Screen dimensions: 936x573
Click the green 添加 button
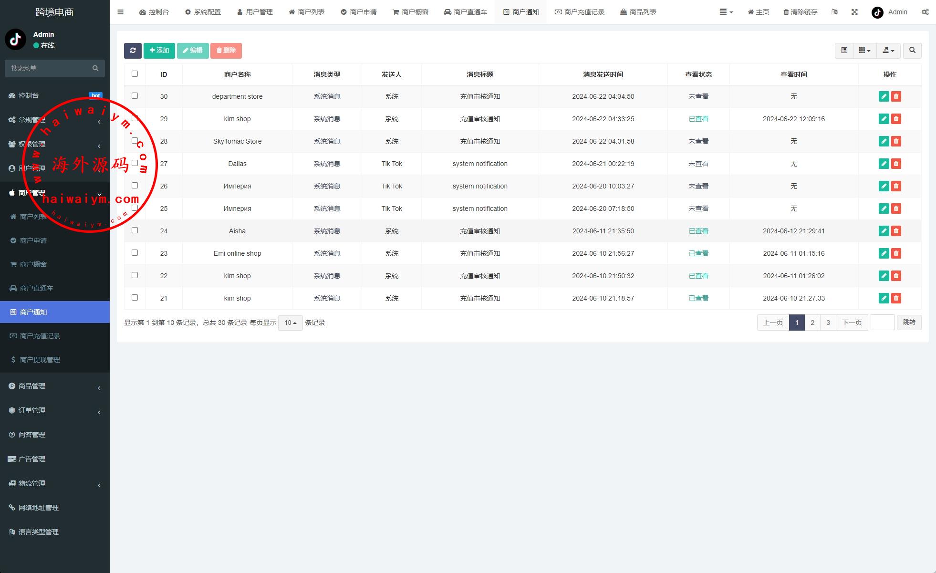click(159, 51)
